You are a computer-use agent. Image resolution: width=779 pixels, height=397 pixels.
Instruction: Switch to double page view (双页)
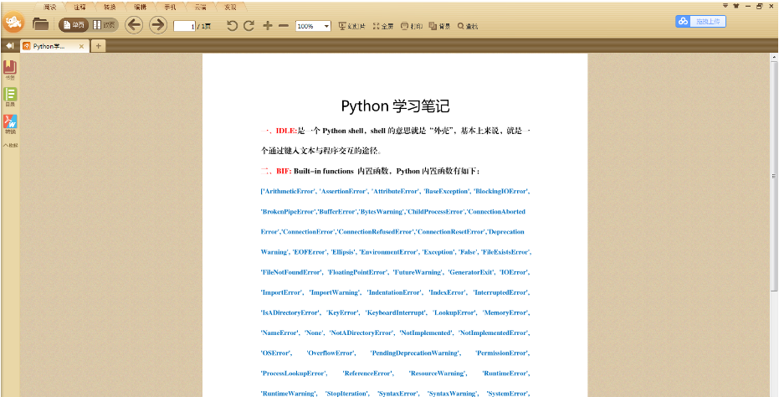104,25
